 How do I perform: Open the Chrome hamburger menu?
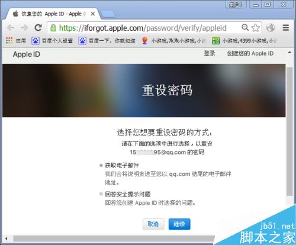click(x=285, y=28)
